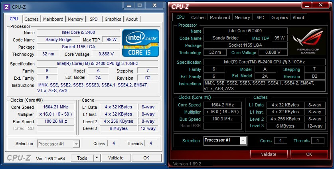Open Graphics tab in ROG window
The height and width of the screenshot is (169, 334).
coord(279,18)
